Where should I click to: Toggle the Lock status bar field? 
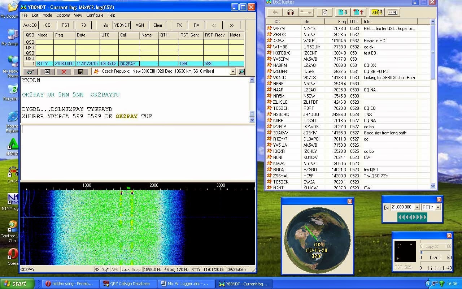click(x=126, y=269)
